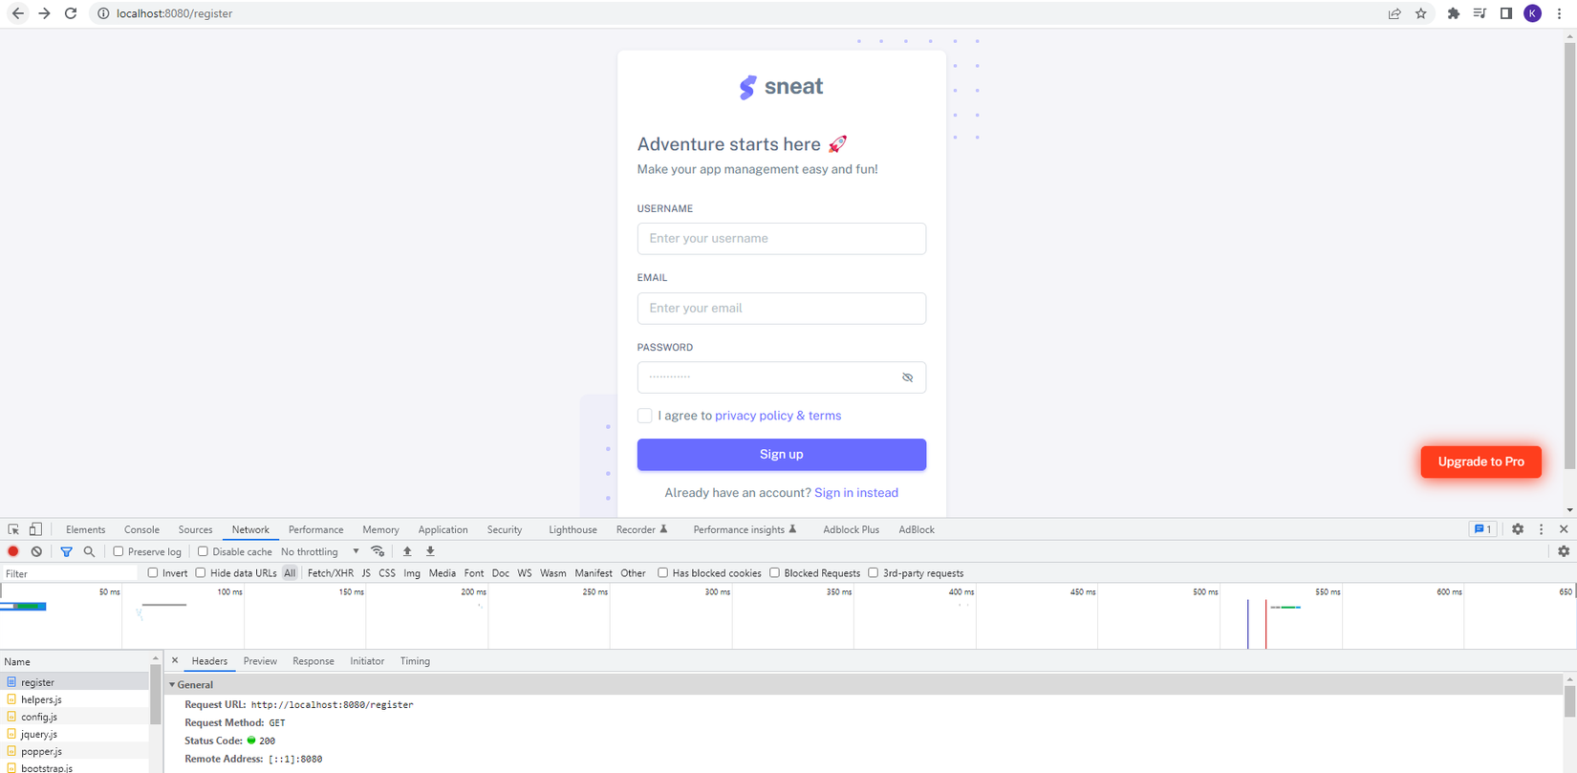Open the request Timing tab
The image size is (1577, 773).
[x=415, y=661]
